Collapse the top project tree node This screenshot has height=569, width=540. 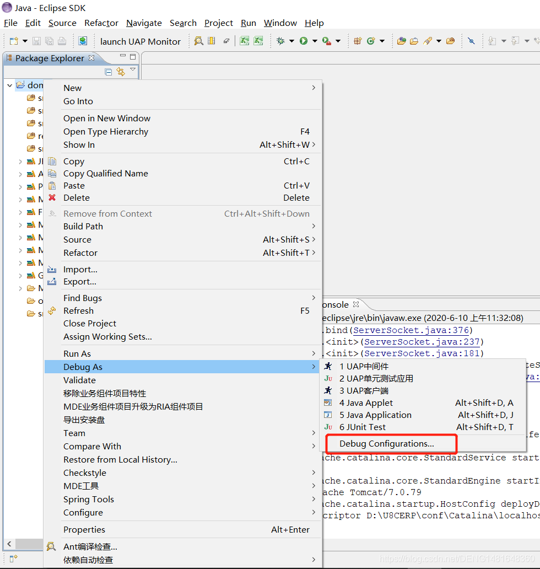tap(10, 85)
